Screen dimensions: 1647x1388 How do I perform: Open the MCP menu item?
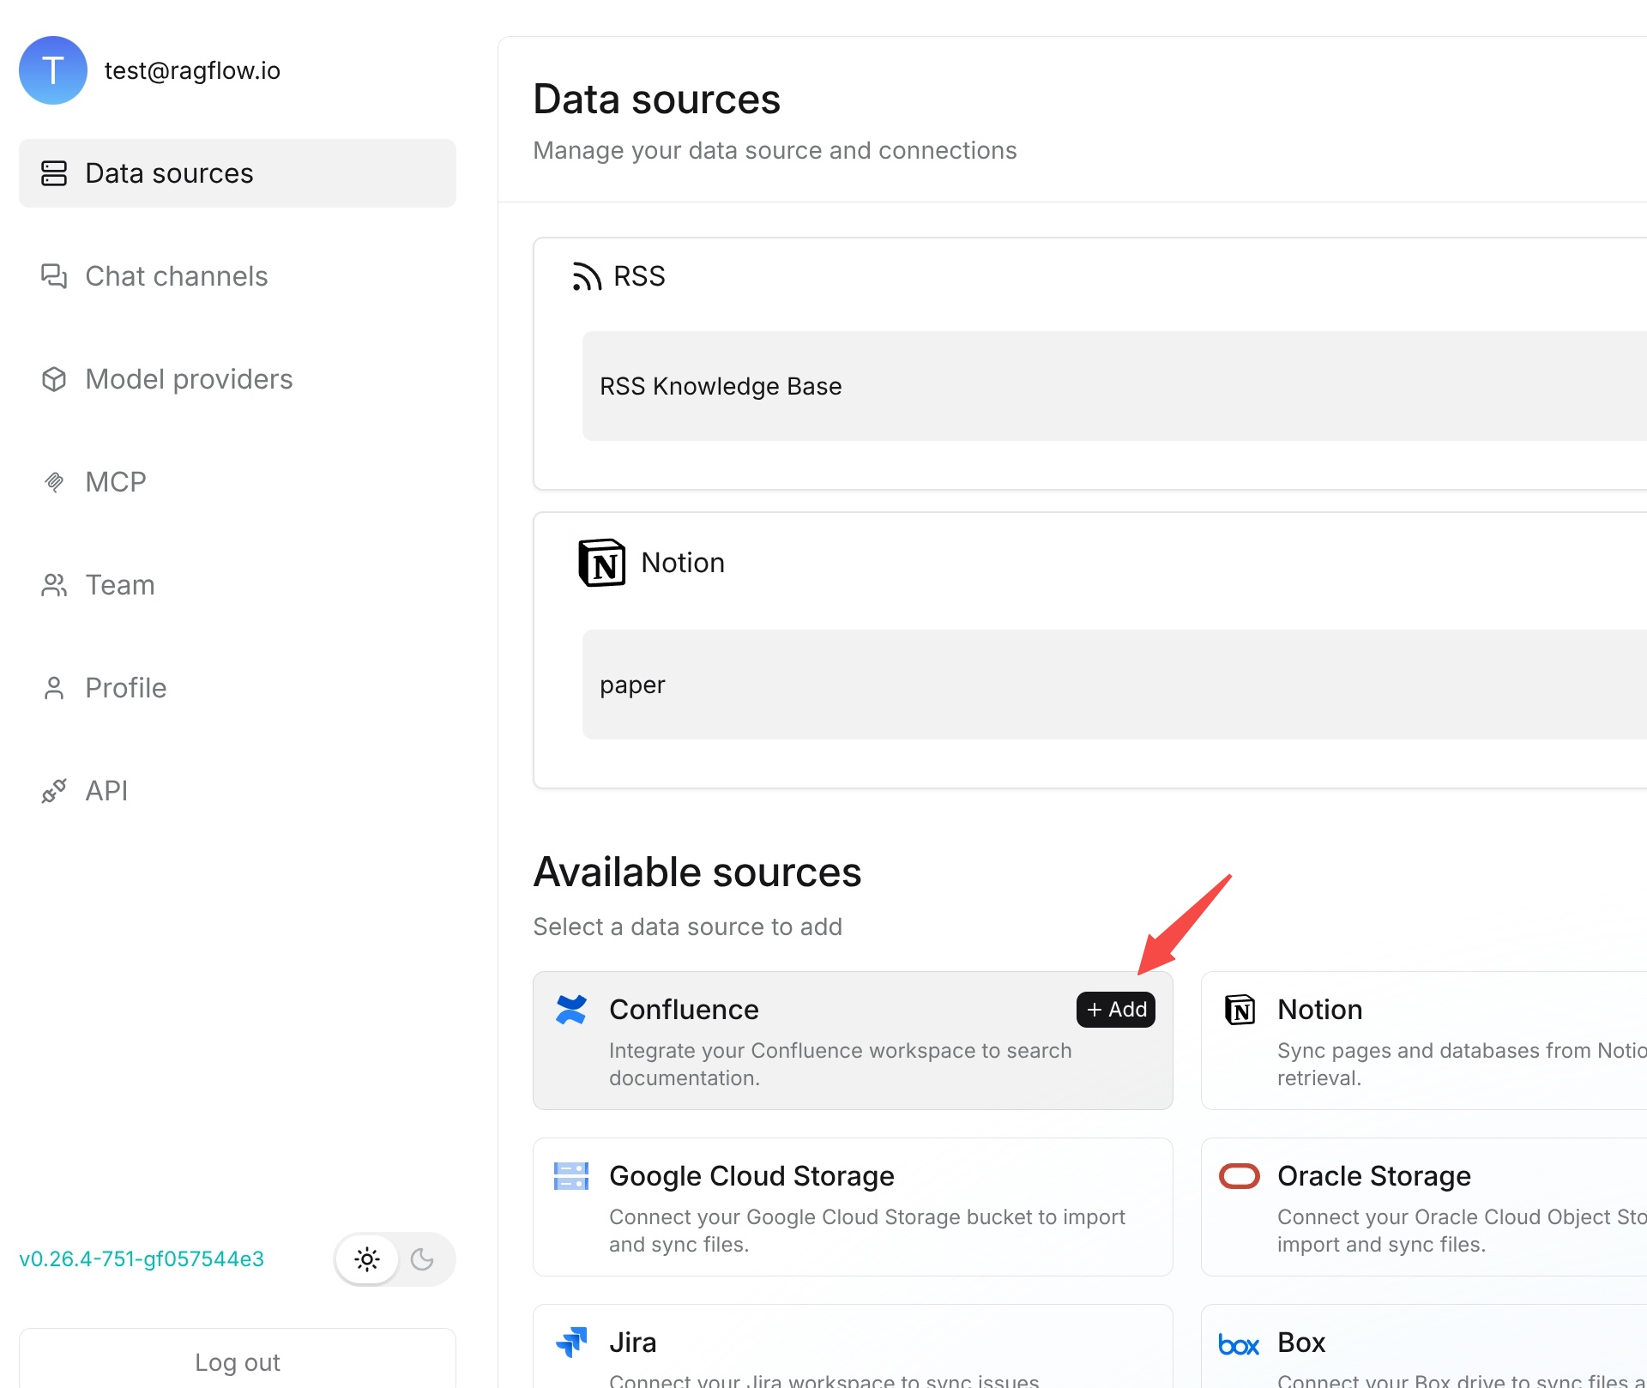point(238,482)
